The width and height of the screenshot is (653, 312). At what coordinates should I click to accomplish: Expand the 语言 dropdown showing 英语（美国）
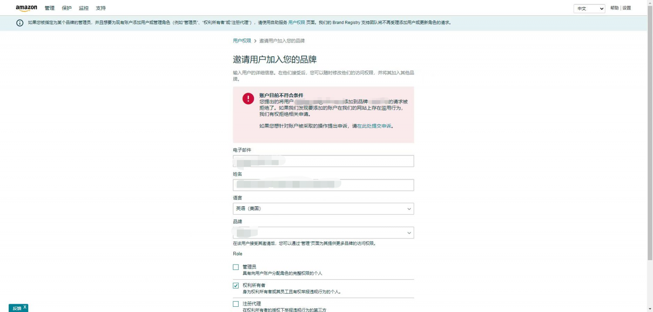pos(323,209)
